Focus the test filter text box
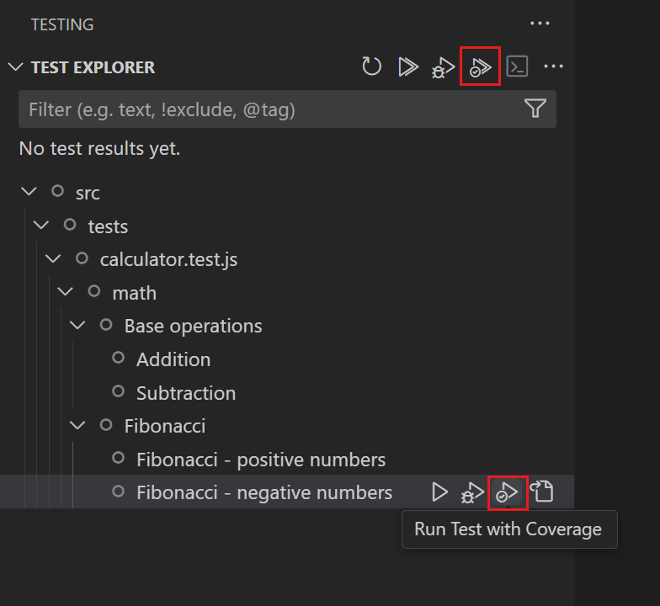The width and height of the screenshot is (660, 606). click(x=269, y=109)
